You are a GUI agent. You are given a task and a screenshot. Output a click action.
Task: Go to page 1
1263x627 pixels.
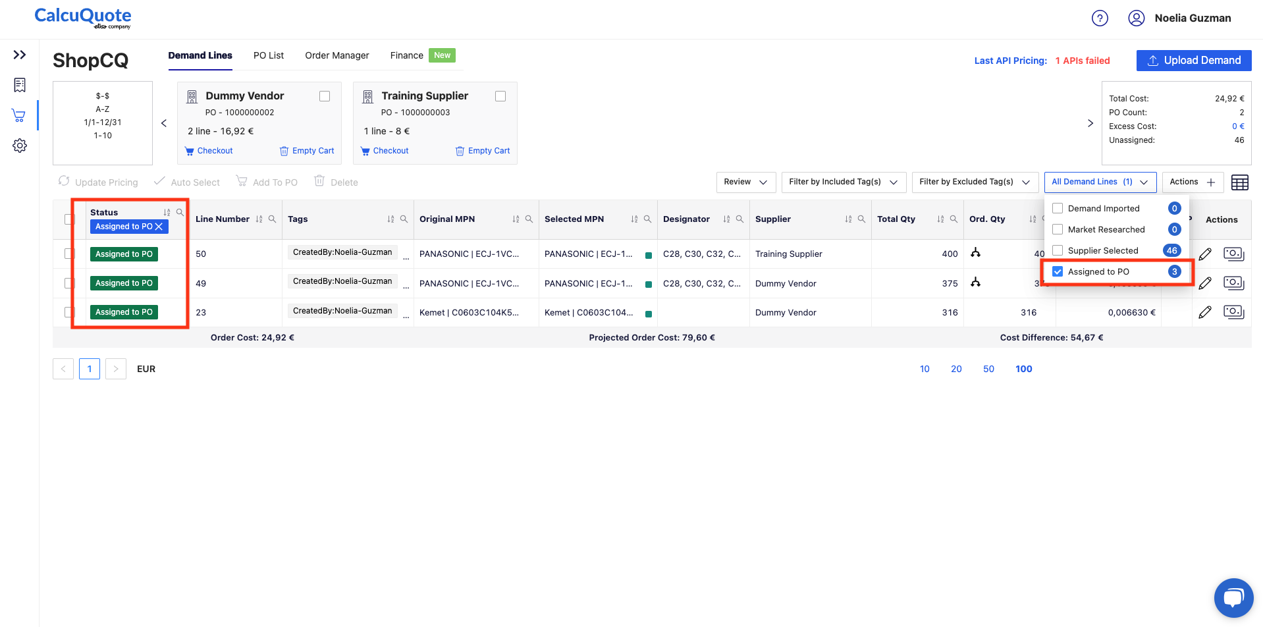90,369
